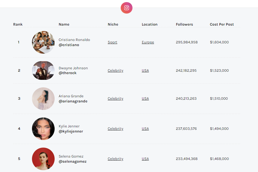Click the @cristiano handle
Image resolution: width=258 pixels, height=172 pixels.
pyautogui.click(x=69, y=45)
